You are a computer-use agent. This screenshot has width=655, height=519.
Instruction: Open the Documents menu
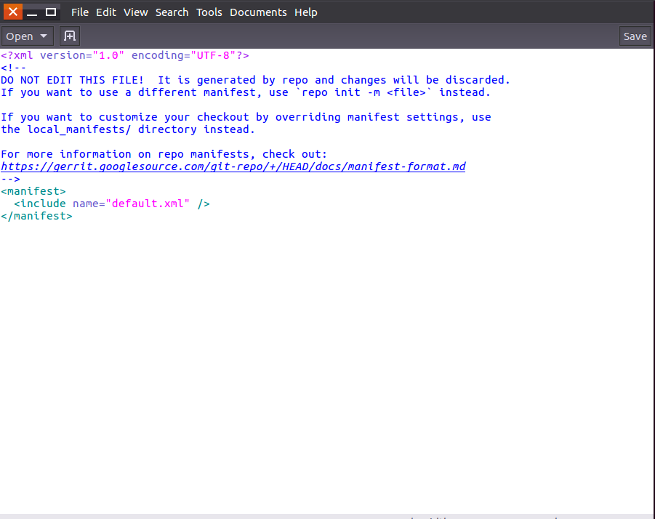click(258, 12)
